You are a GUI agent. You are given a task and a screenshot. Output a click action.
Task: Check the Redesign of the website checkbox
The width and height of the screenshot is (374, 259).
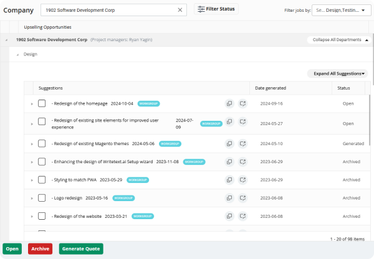(x=42, y=216)
